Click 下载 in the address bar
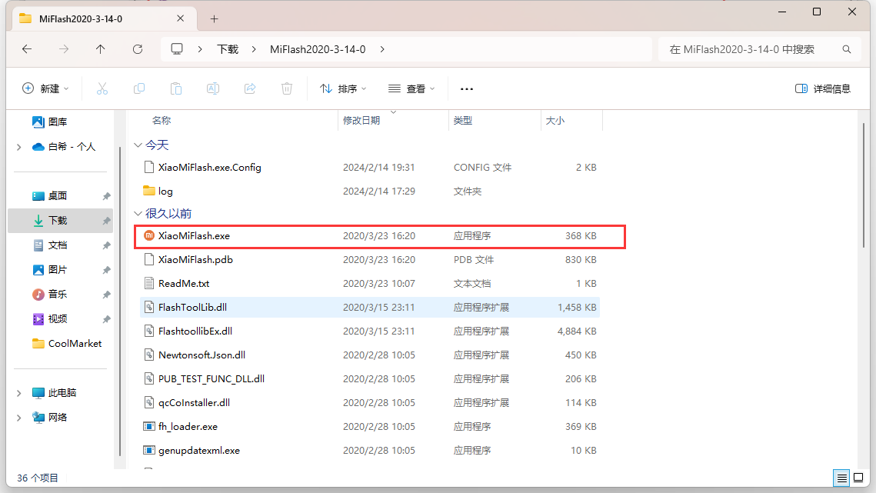The width and height of the screenshot is (876, 493). (x=228, y=49)
